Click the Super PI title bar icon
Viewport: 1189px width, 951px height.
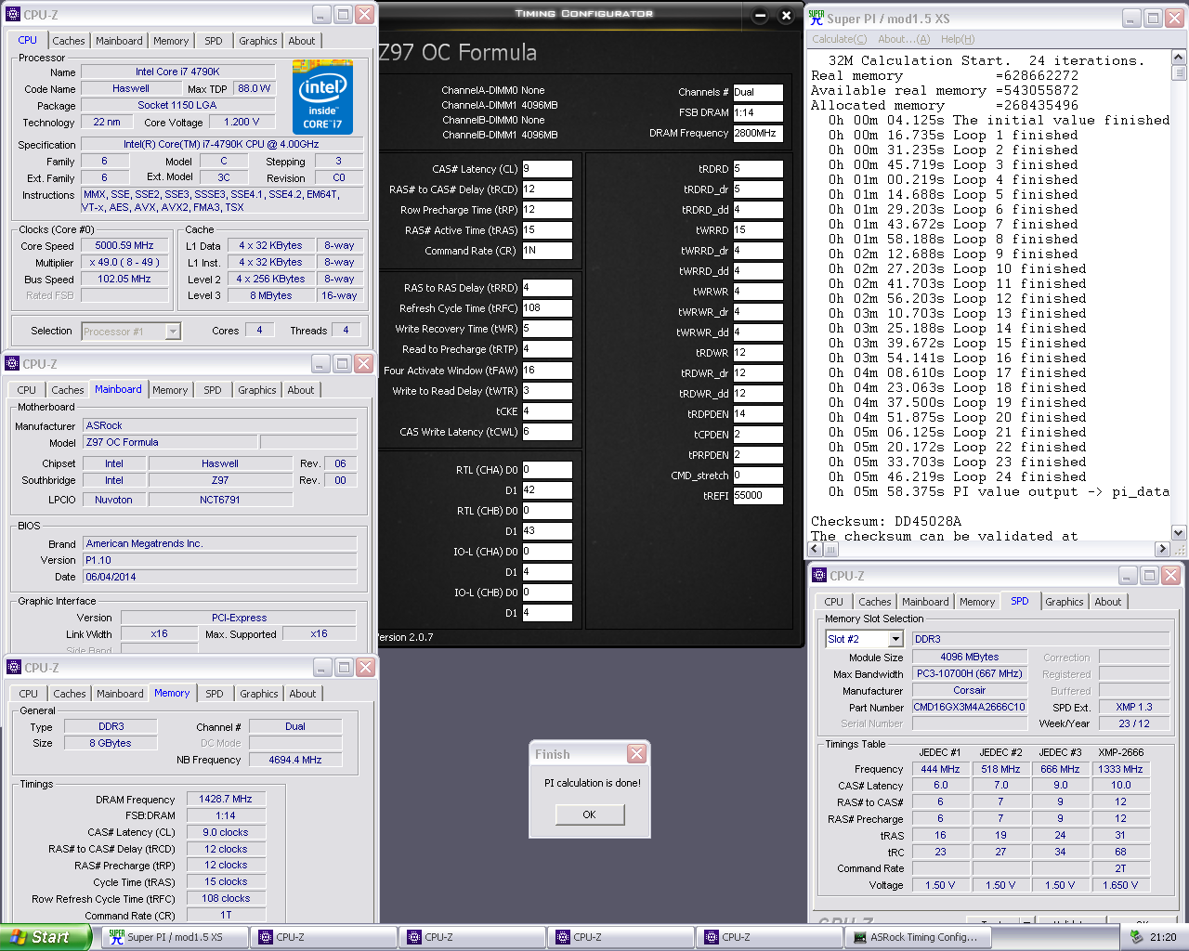point(817,18)
